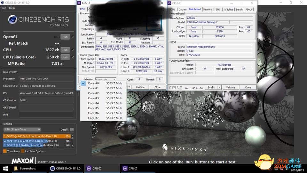307x173 pixels.
Task: Click the Processor field showing i7-9700K
Action: [x=46, y=79]
